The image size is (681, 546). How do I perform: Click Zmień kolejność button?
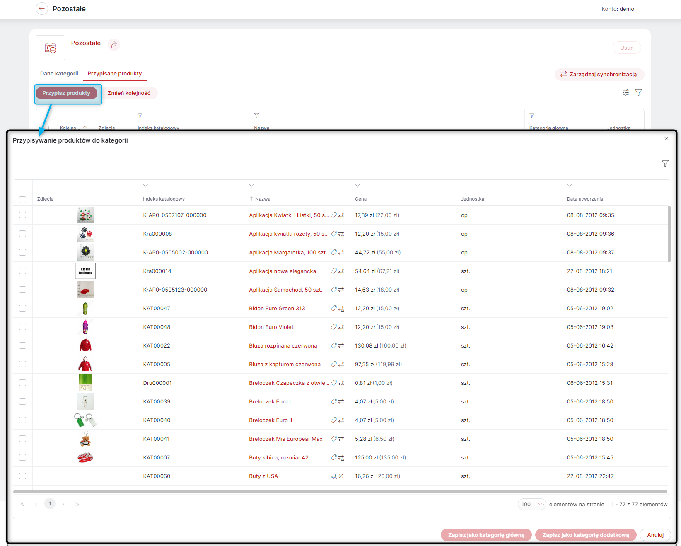[129, 93]
